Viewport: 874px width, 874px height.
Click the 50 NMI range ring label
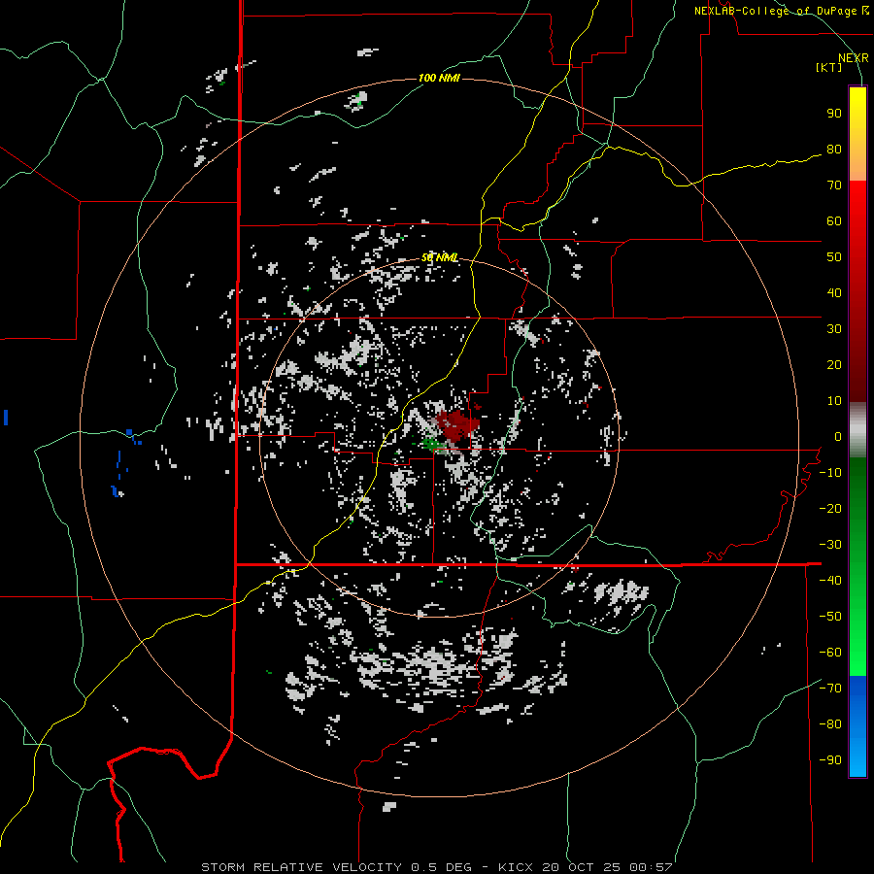[x=440, y=257]
